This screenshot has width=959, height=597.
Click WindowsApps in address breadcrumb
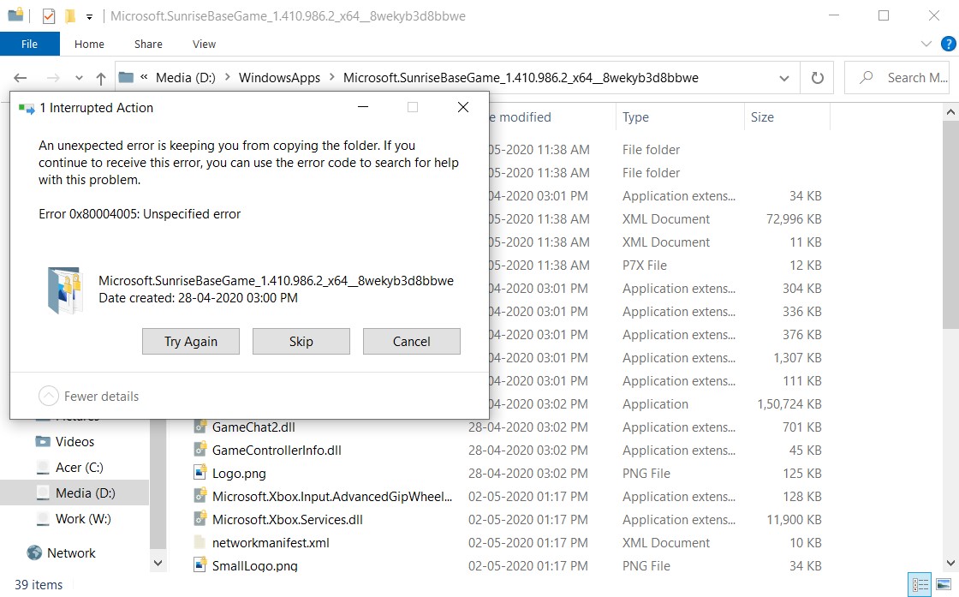pyautogui.click(x=279, y=78)
